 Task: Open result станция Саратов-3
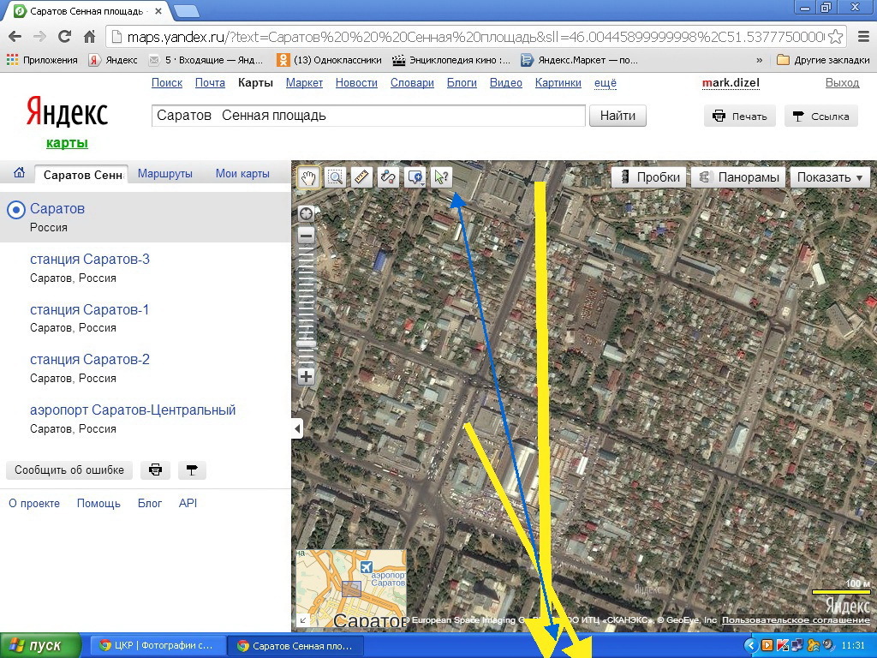90,259
